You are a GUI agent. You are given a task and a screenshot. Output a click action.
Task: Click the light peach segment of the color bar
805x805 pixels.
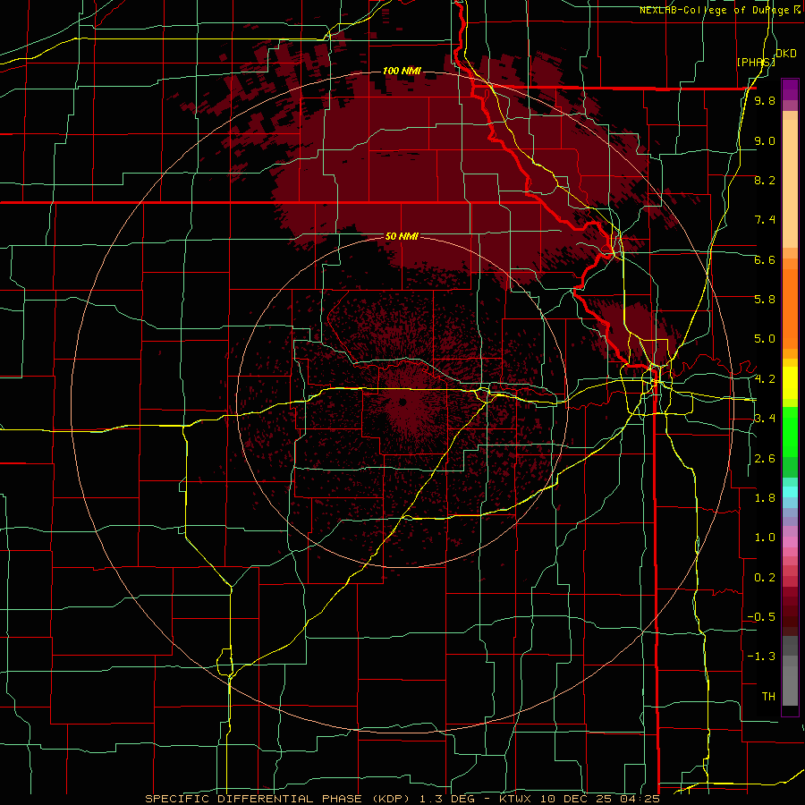790,185
